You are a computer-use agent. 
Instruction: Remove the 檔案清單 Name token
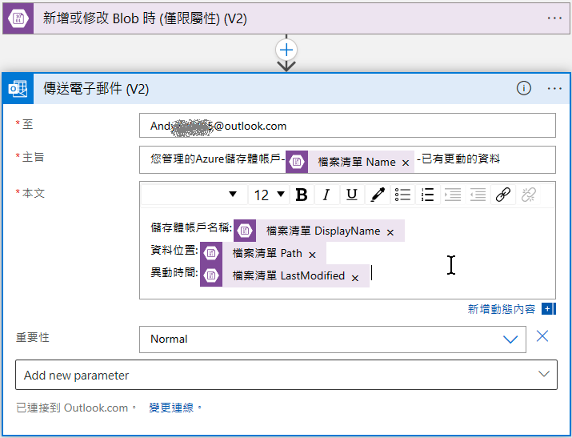(x=406, y=163)
